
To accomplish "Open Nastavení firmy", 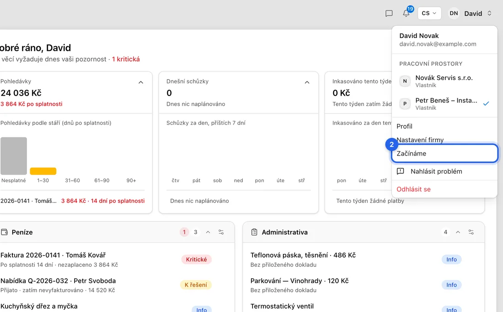I will pyautogui.click(x=444, y=140).
